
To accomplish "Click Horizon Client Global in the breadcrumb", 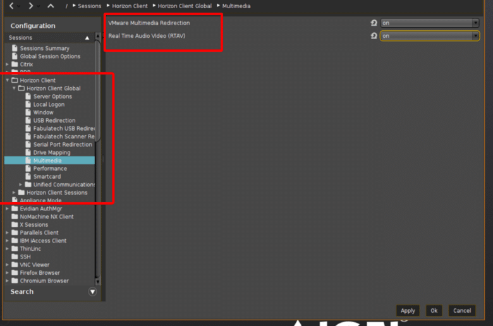I will pyautogui.click(x=185, y=6).
